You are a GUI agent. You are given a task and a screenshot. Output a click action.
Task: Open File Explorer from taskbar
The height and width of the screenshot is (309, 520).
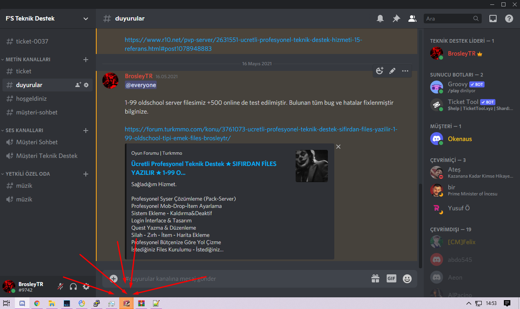(52, 303)
